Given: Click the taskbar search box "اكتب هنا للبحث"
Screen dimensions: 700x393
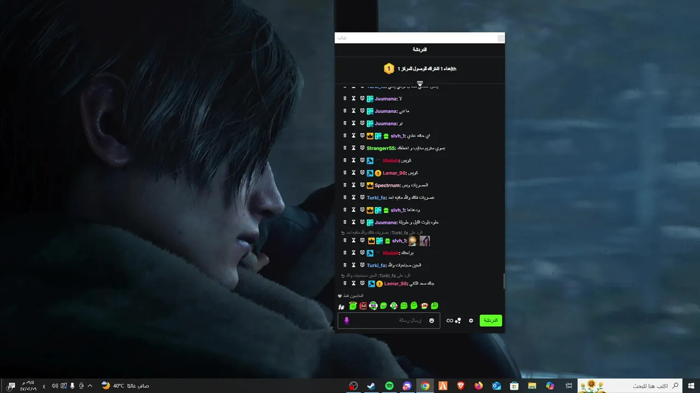Looking at the screenshot, I should pos(631,386).
